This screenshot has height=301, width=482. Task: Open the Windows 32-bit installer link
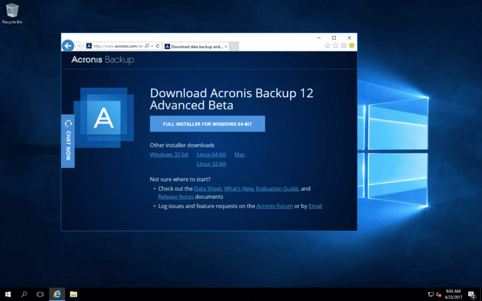click(x=169, y=154)
